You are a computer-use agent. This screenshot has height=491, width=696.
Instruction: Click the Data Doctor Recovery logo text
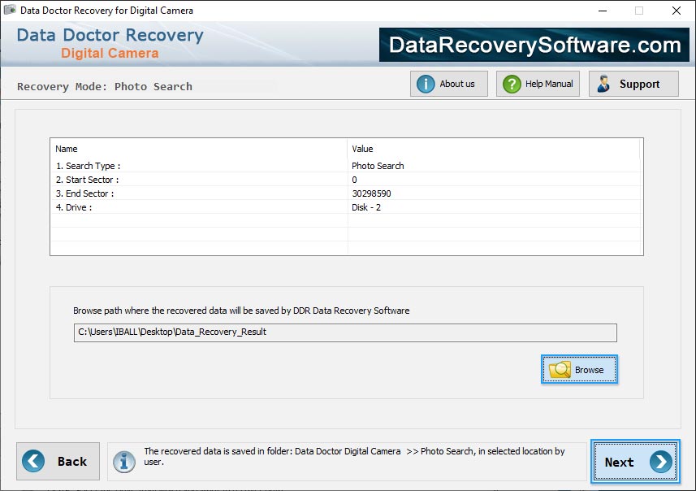coord(110,35)
